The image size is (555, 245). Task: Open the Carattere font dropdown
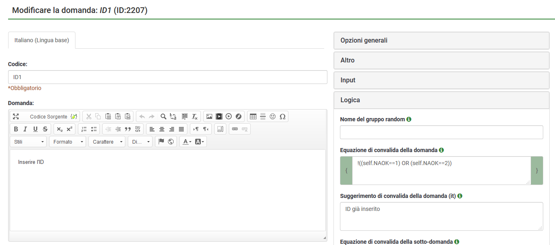[x=107, y=142]
